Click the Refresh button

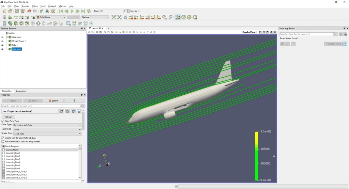(8, 117)
